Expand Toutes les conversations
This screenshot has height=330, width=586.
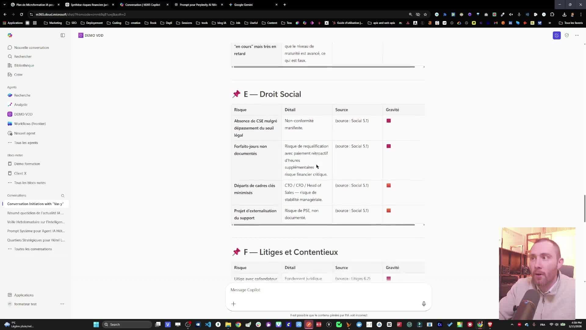pyautogui.click(x=33, y=249)
